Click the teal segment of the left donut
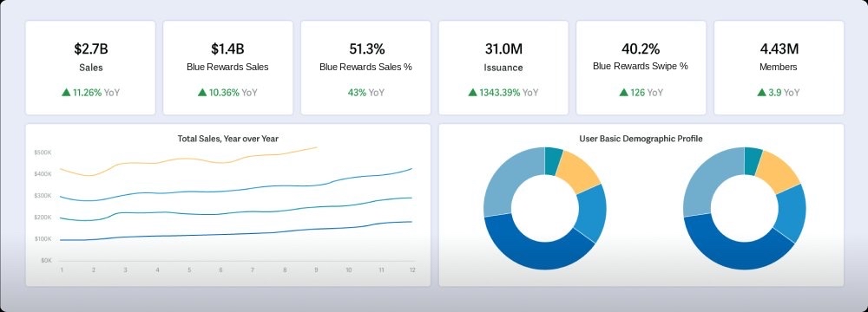 pos(552,160)
